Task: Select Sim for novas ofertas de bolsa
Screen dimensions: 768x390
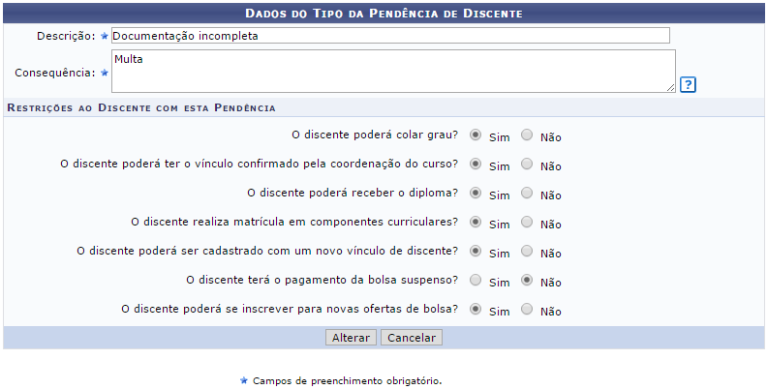Action: (476, 310)
